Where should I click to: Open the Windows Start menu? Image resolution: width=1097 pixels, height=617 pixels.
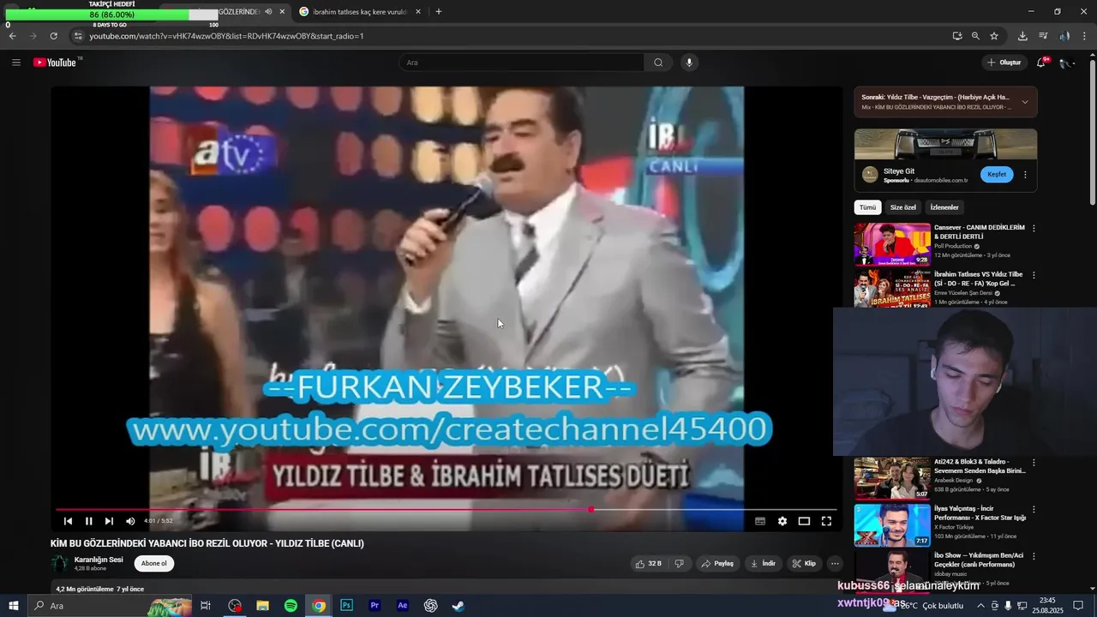pos(13,606)
